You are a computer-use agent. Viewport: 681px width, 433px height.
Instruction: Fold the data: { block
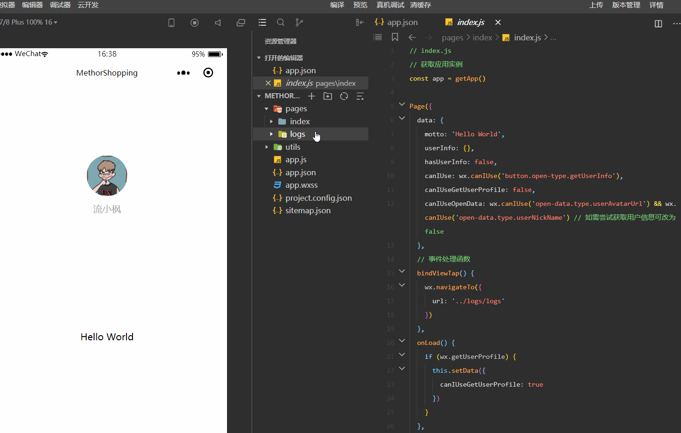tap(402, 119)
